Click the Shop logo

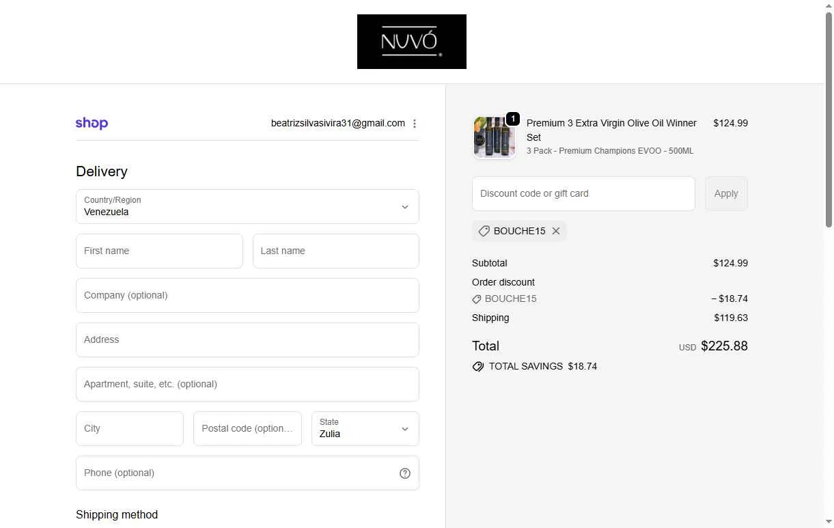(92, 124)
